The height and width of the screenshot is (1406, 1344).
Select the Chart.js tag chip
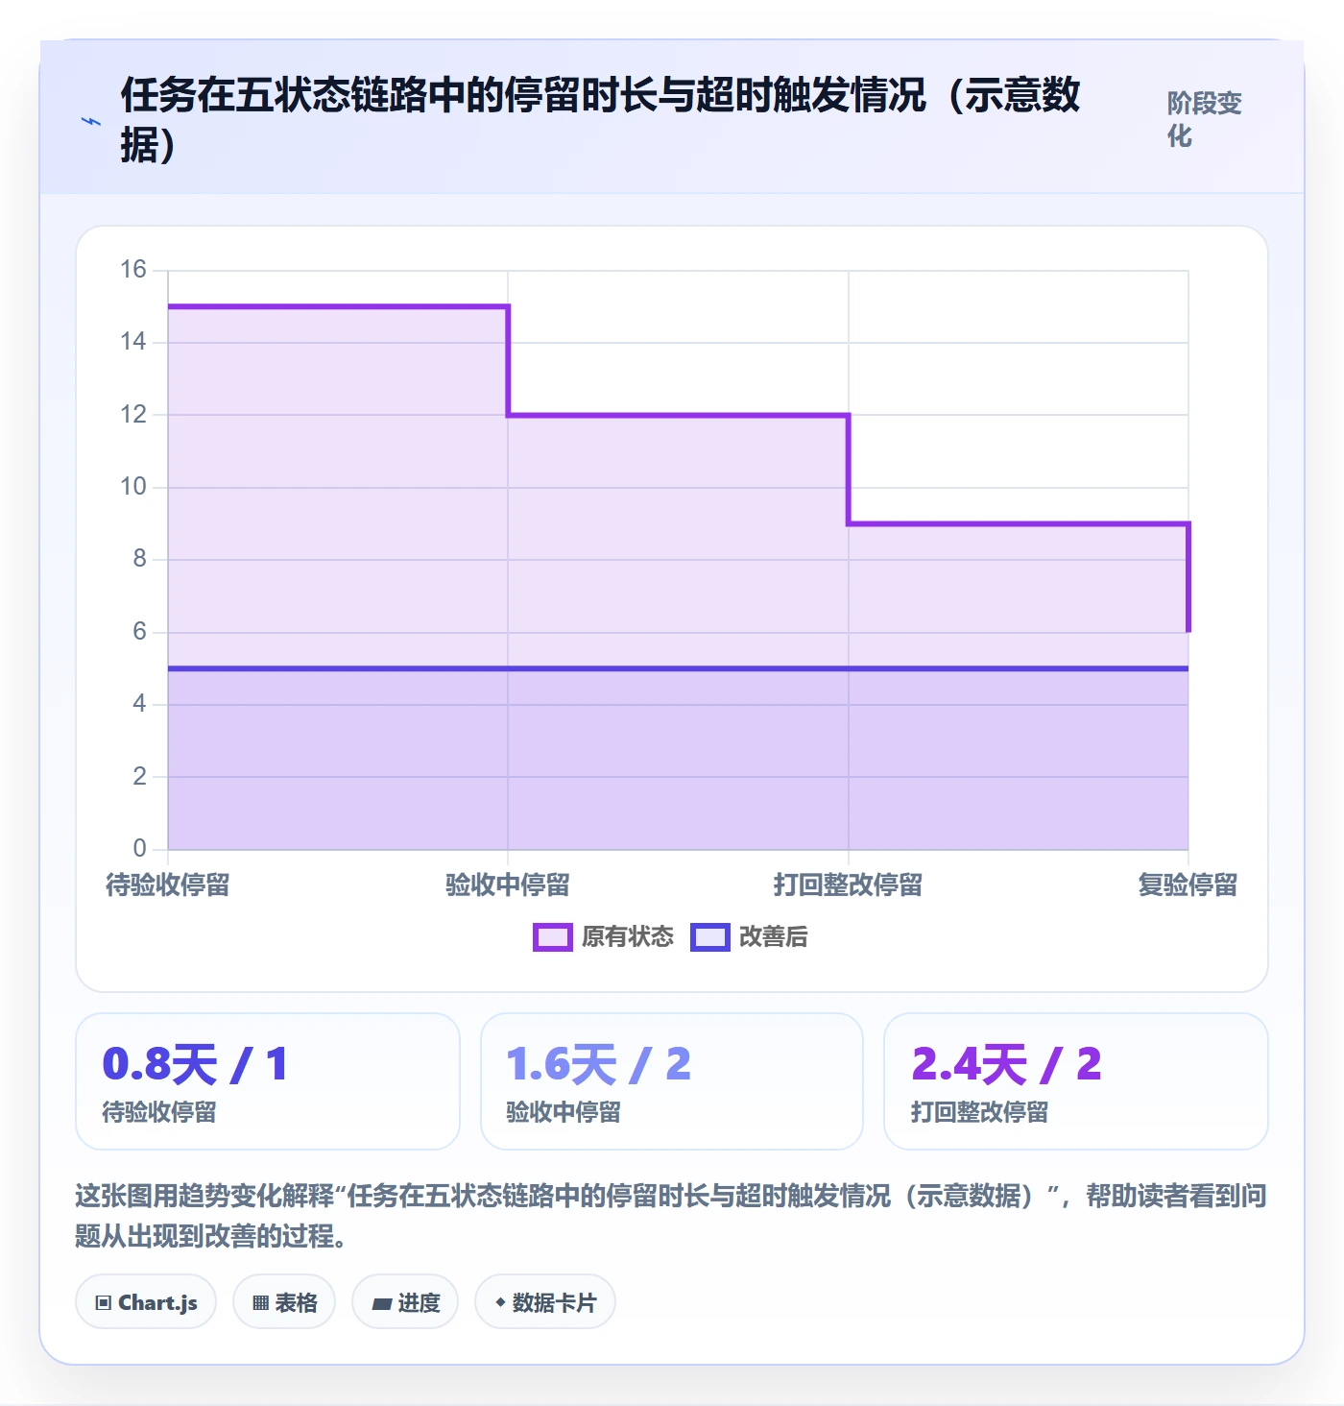(x=146, y=1302)
